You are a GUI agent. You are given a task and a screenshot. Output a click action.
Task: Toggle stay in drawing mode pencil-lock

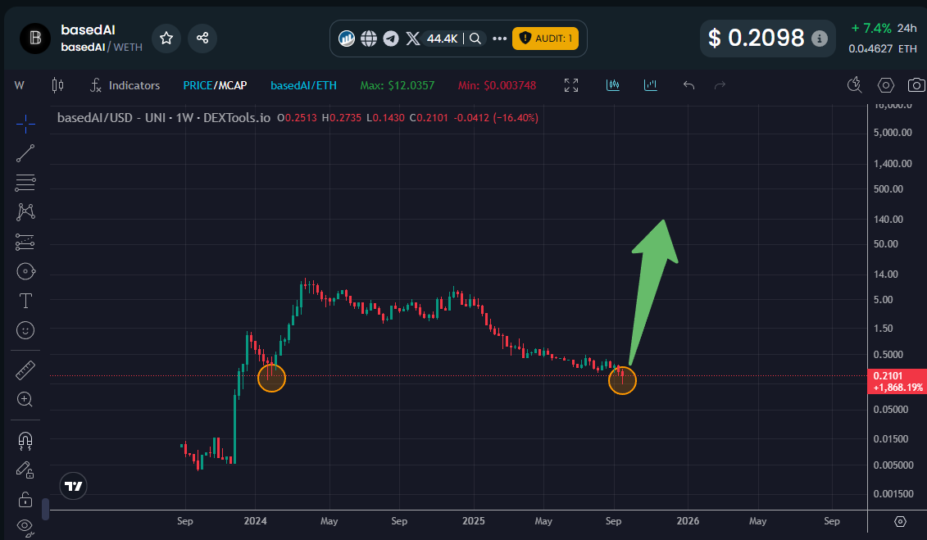point(25,470)
